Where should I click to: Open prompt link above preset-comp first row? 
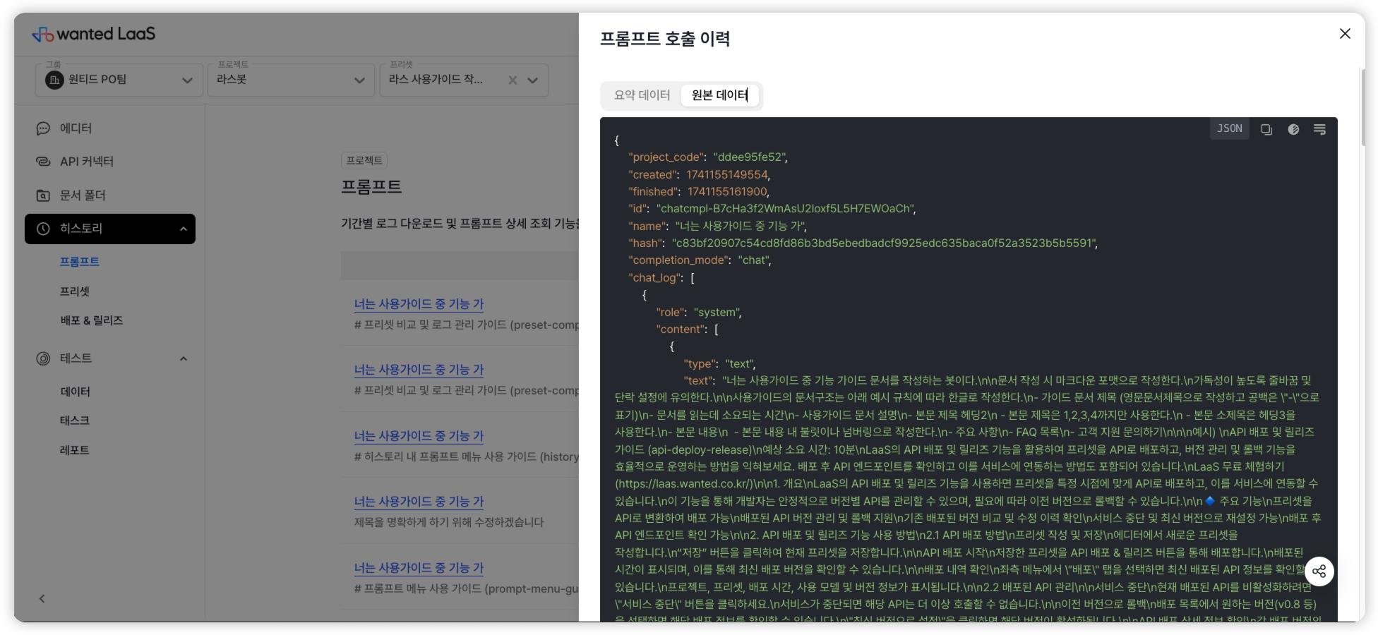coord(419,304)
